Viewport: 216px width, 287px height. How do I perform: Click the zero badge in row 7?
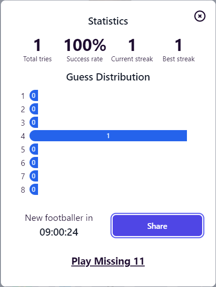(x=34, y=176)
